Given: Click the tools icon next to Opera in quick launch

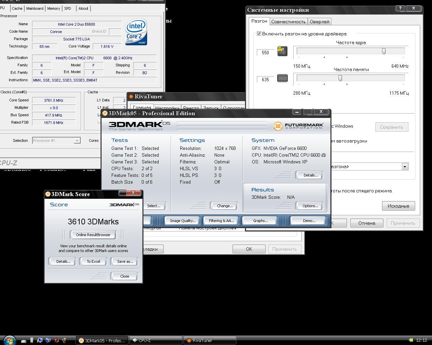Looking at the screenshot, I should (64, 340).
